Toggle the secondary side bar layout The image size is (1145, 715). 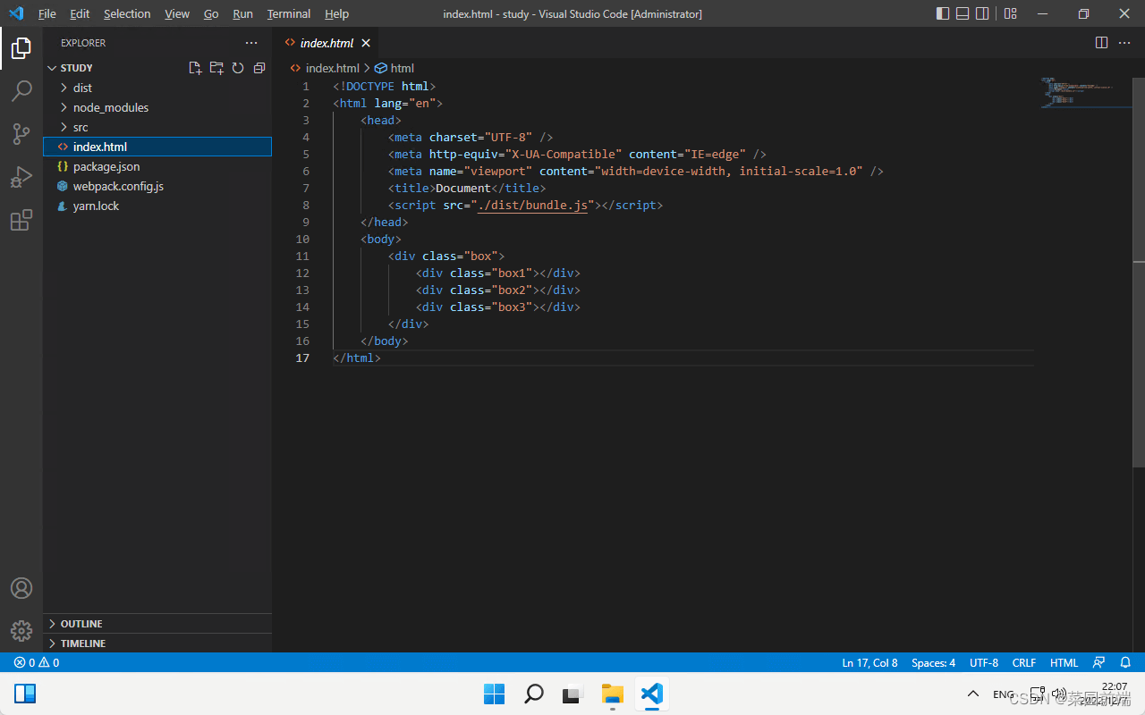(982, 13)
